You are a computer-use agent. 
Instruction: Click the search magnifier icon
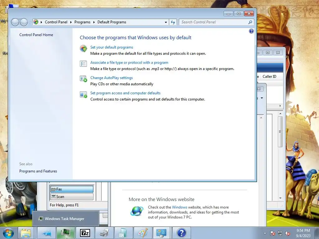tap(250, 22)
